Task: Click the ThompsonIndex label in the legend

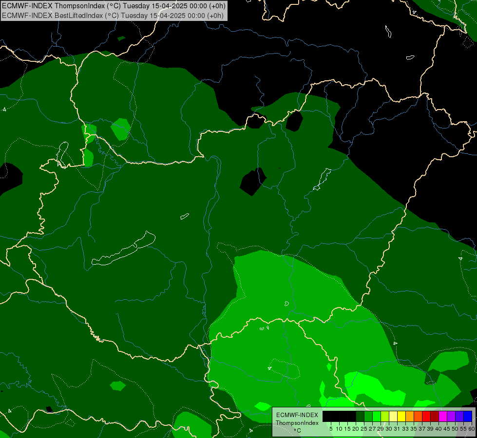Action: click(x=297, y=423)
